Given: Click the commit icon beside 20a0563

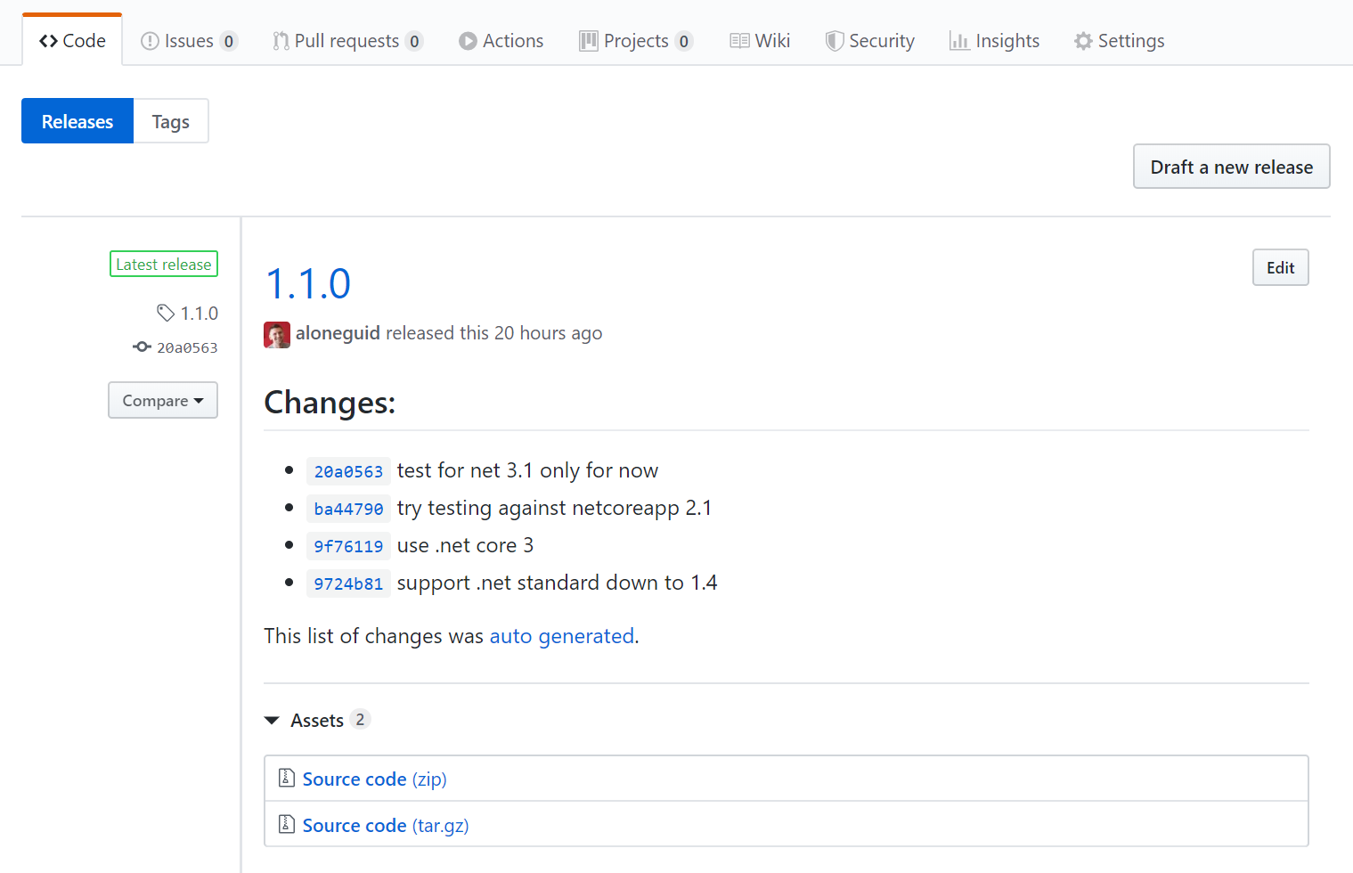Looking at the screenshot, I should click(x=143, y=347).
